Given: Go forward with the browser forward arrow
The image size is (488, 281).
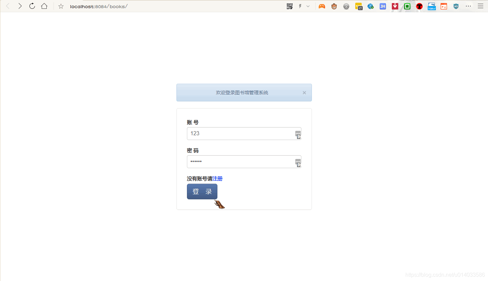Looking at the screenshot, I should pyautogui.click(x=20, y=6).
